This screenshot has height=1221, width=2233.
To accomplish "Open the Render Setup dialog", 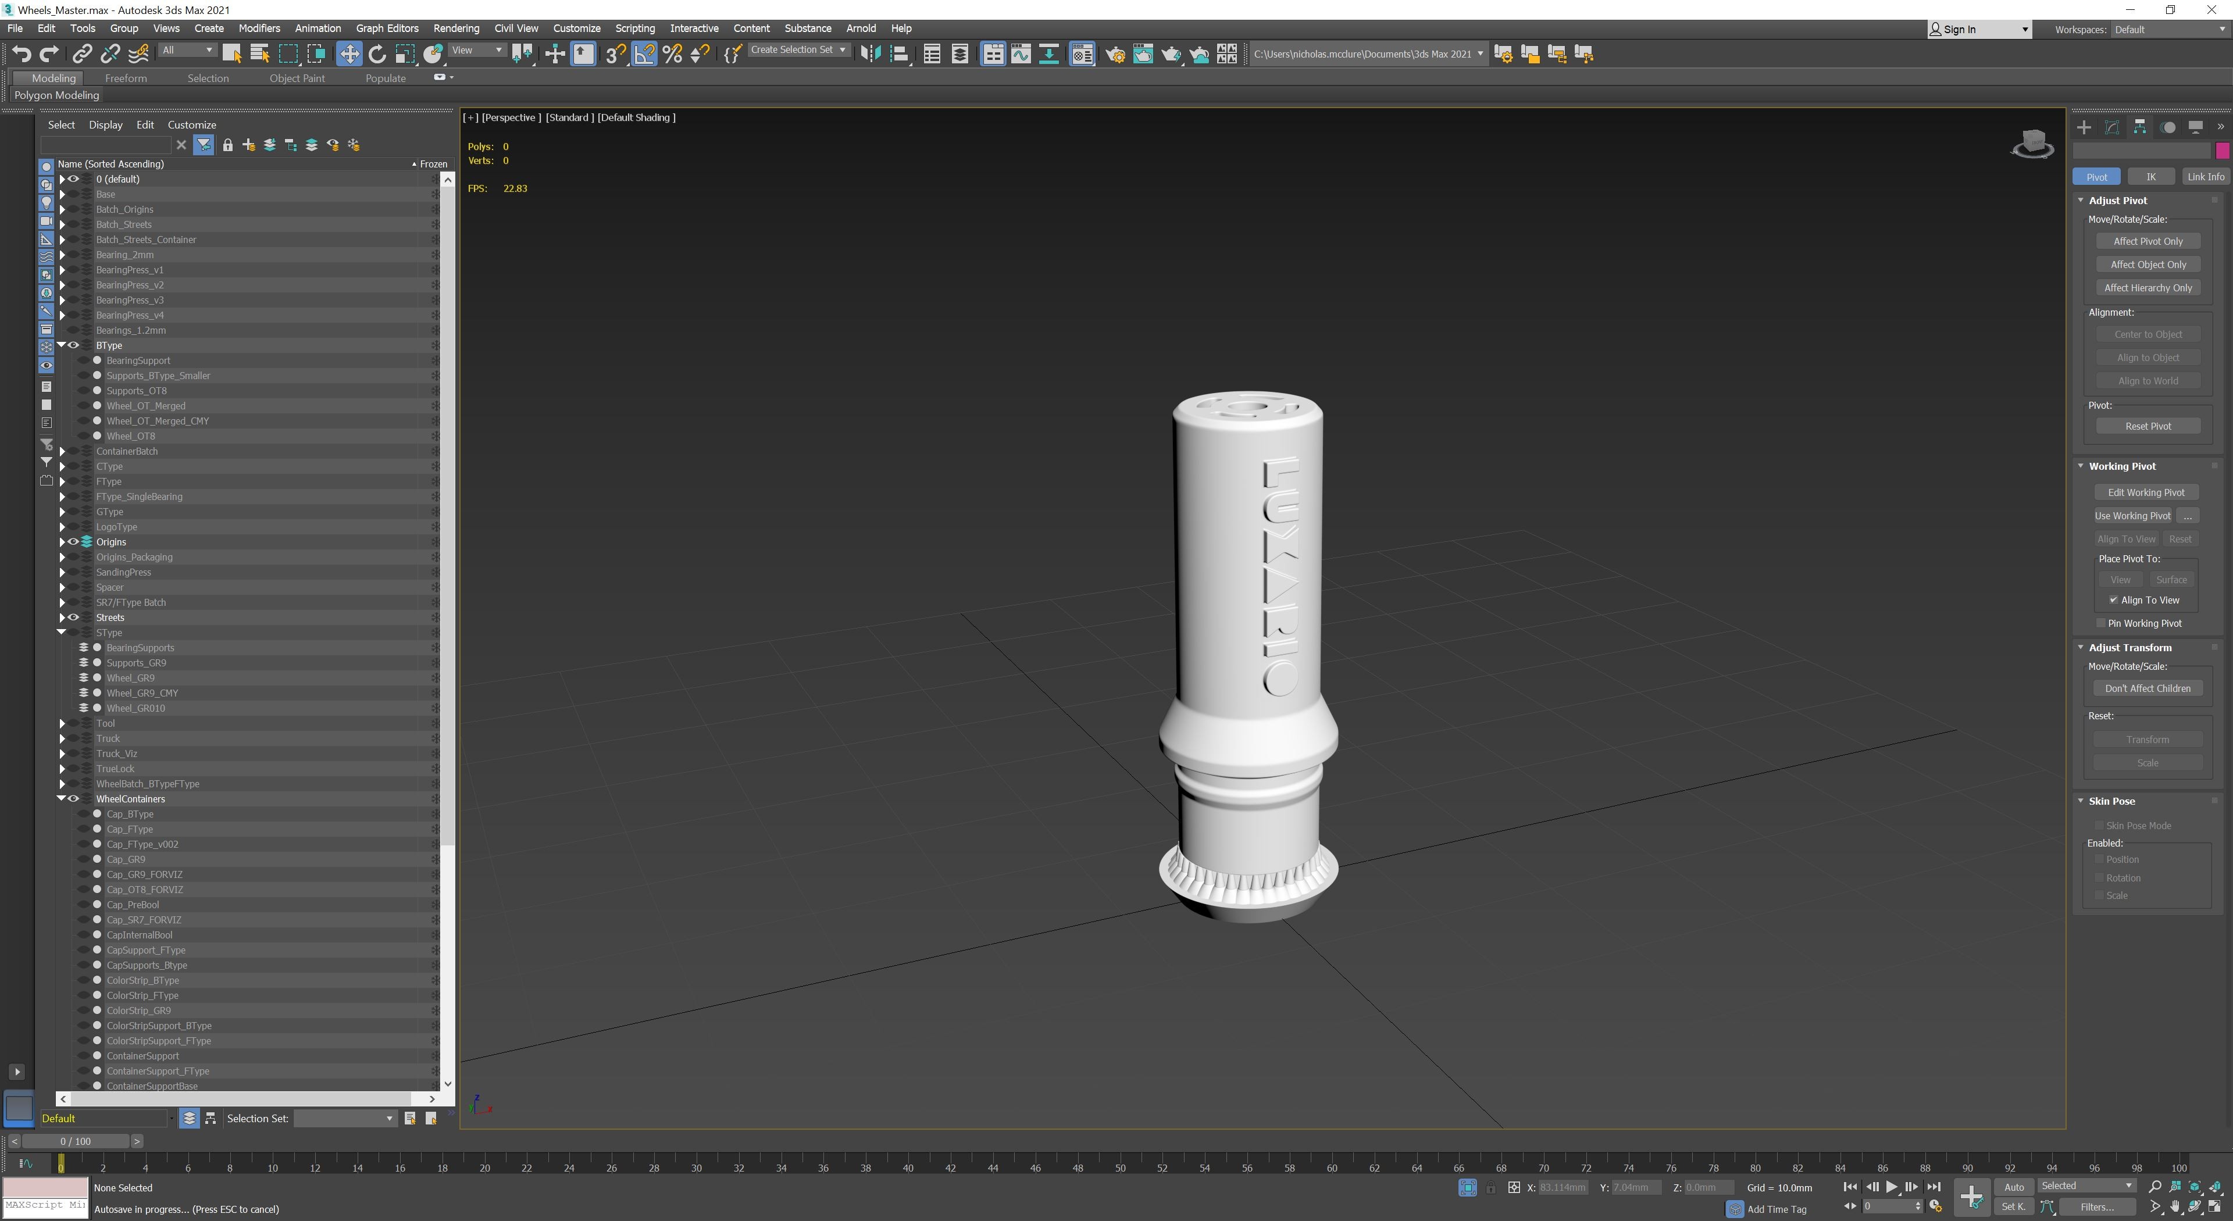I will 1115,53.
